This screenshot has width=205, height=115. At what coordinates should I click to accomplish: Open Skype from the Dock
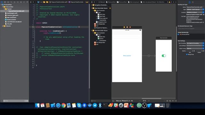(79, 105)
